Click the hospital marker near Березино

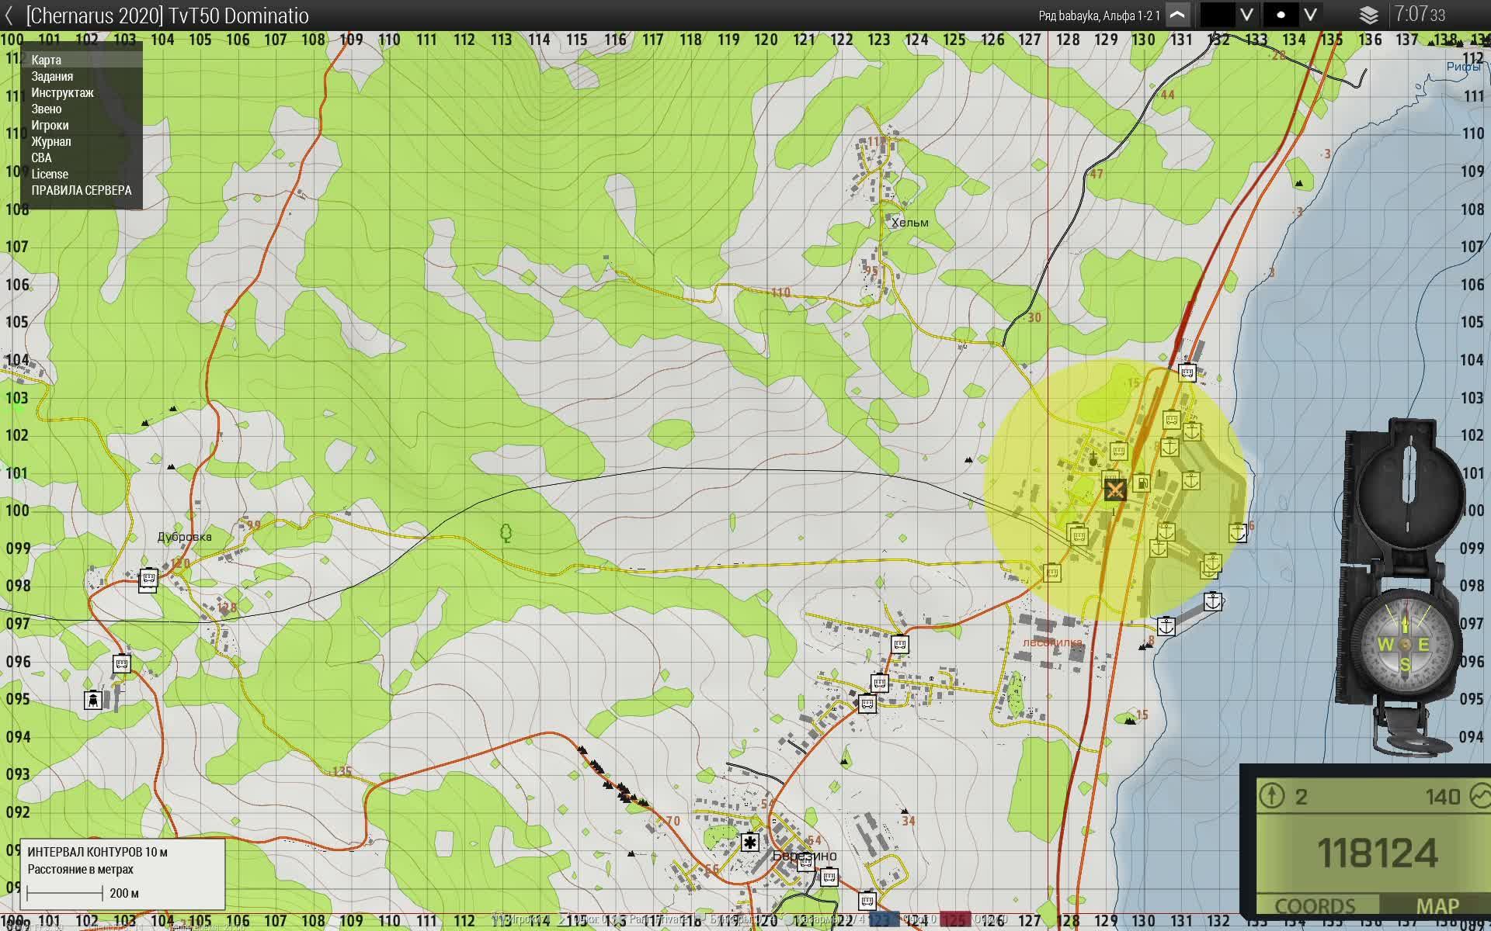[749, 842]
